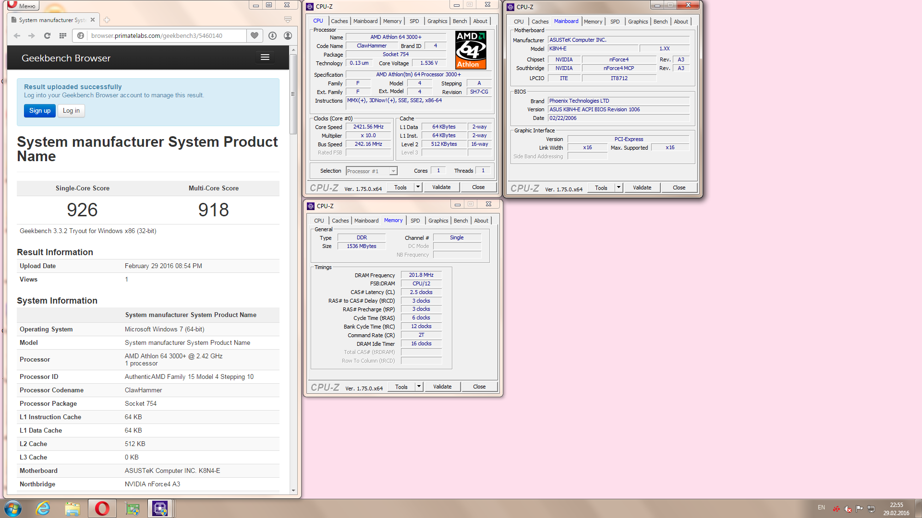Open Graphics tab in CPU window
This screenshot has width=922, height=518.
tap(437, 21)
